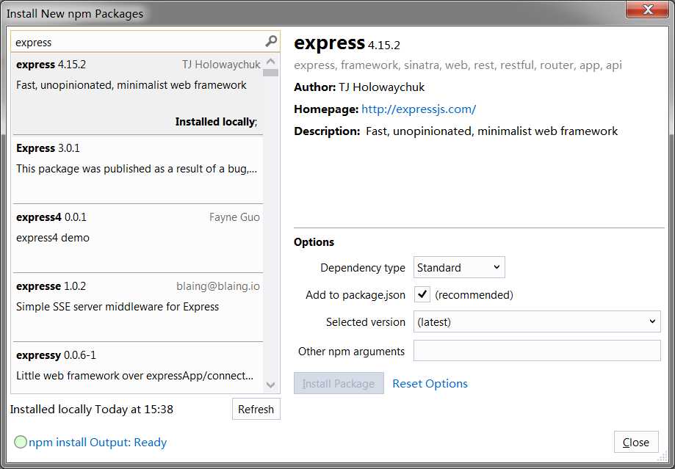The height and width of the screenshot is (469, 675).
Task: Open the npm install Output link
Action: 98,443
